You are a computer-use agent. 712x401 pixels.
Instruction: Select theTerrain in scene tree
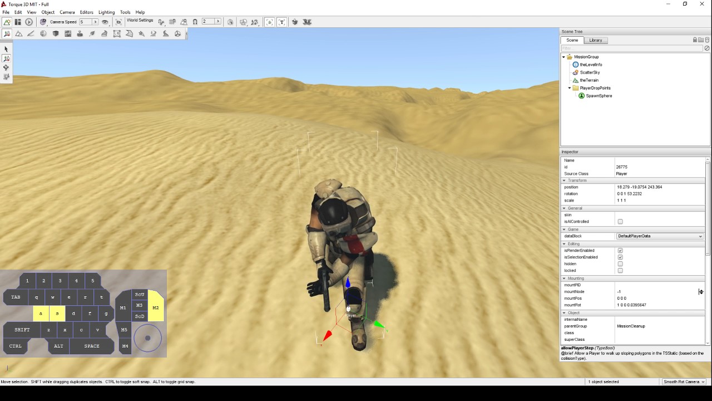pyautogui.click(x=589, y=80)
